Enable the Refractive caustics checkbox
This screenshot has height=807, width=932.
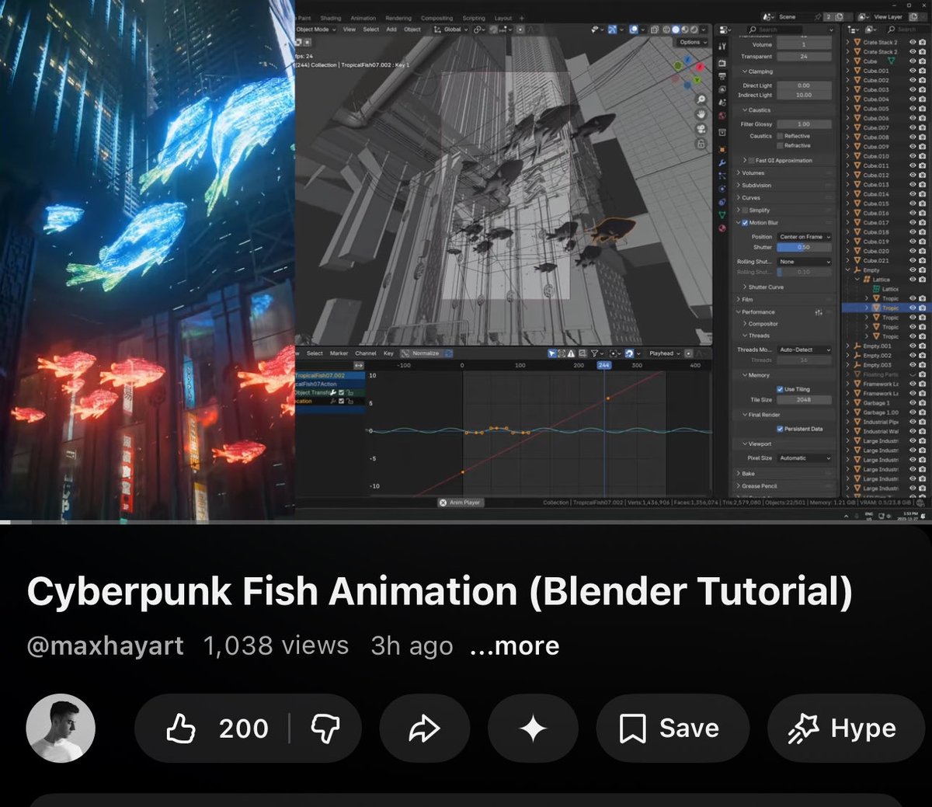(779, 145)
